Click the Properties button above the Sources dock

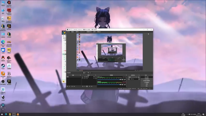tap(85, 73)
